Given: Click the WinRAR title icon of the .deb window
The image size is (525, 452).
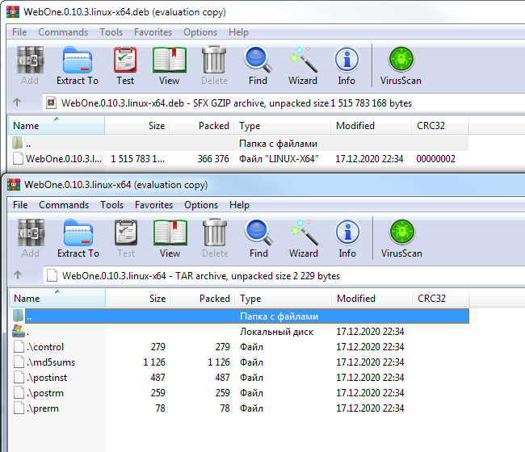Looking at the screenshot, I should [x=13, y=11].
